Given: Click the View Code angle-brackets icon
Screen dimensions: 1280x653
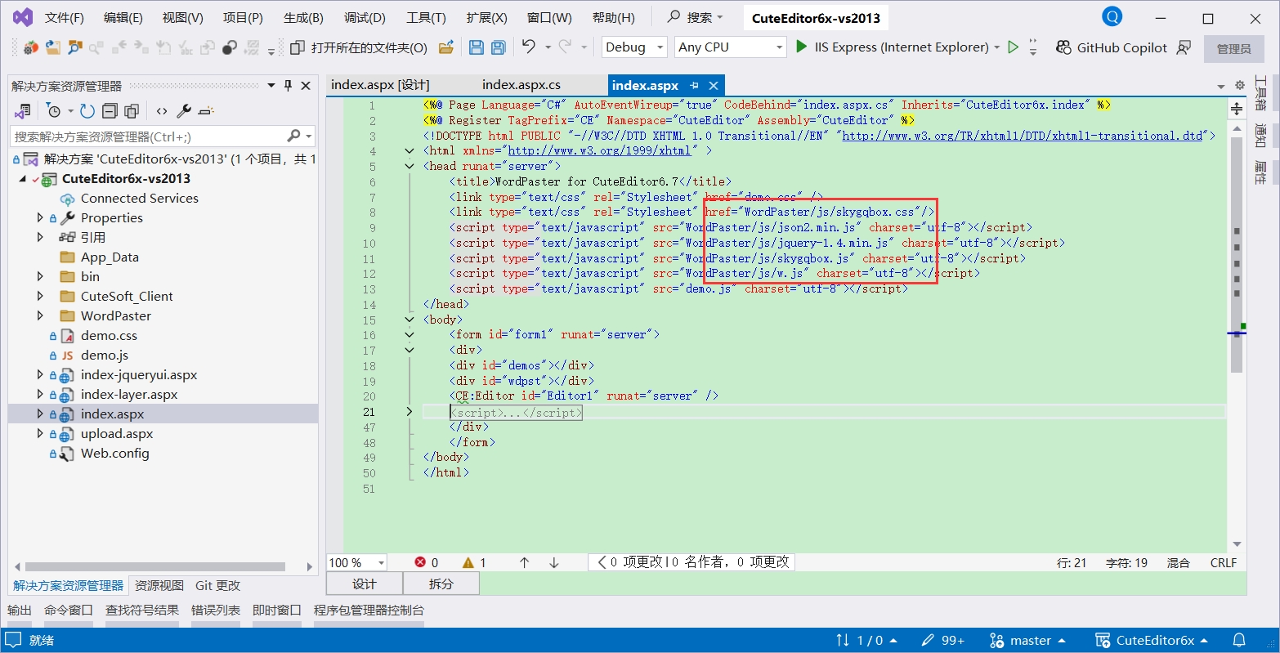Looking at the screenshot, I should click(162, 111).
